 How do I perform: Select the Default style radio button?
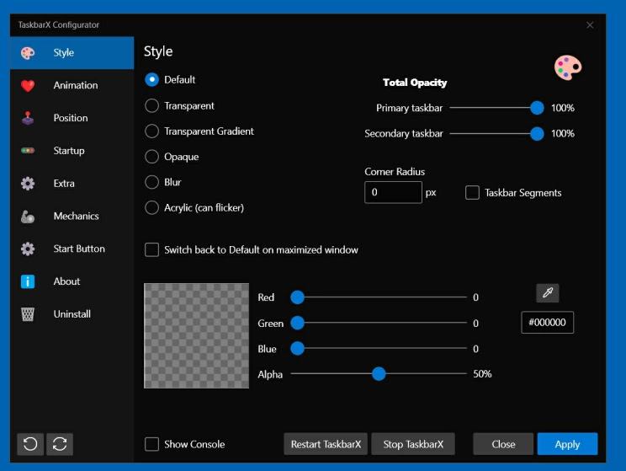(x=151, y=79)
